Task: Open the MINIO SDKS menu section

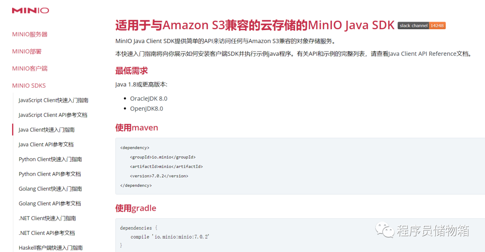Action: click(29, 85)
